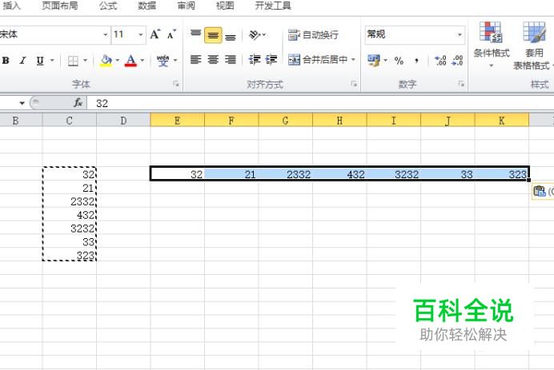Select top vertical alignment
The height and width of the screenshot is (370, 554).
(195, 34)
